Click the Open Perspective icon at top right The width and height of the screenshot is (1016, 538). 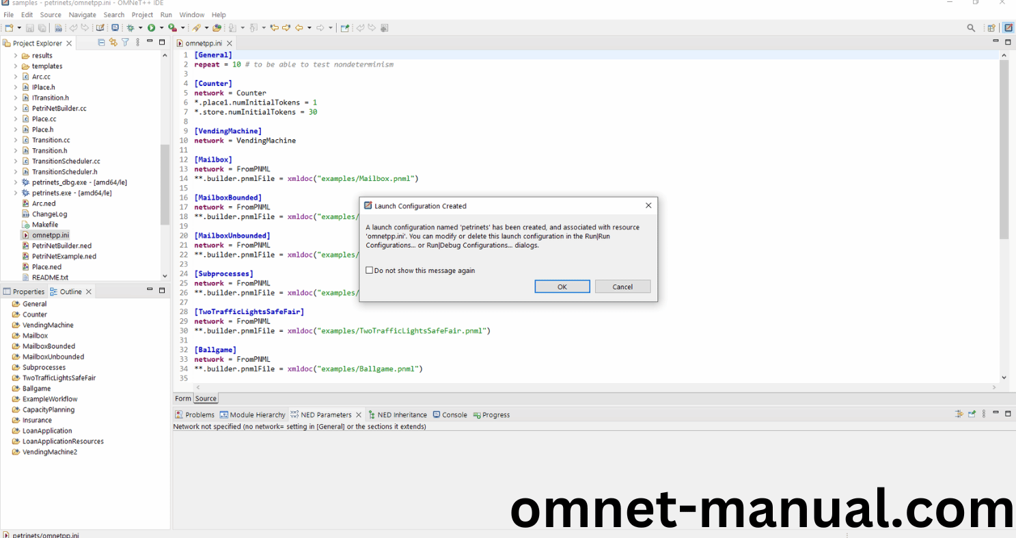pyautogui.click(x=991, y=28)
